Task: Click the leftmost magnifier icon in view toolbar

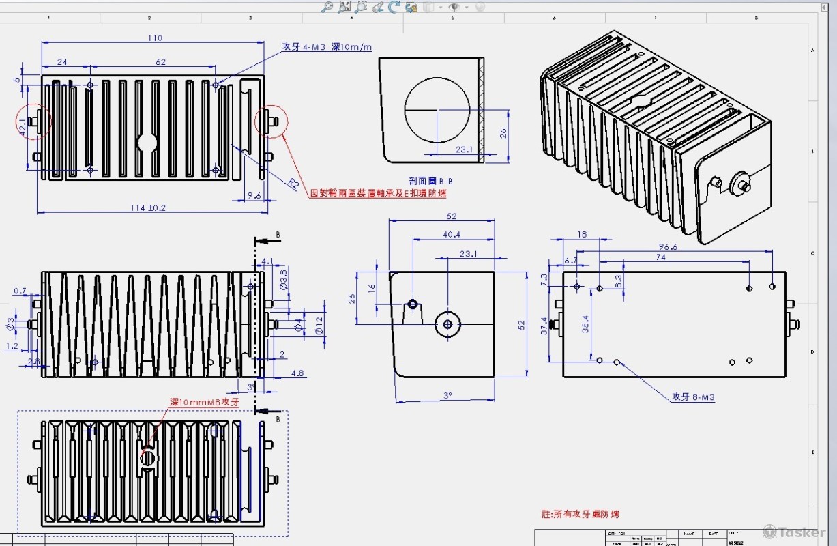Action: 327,7
